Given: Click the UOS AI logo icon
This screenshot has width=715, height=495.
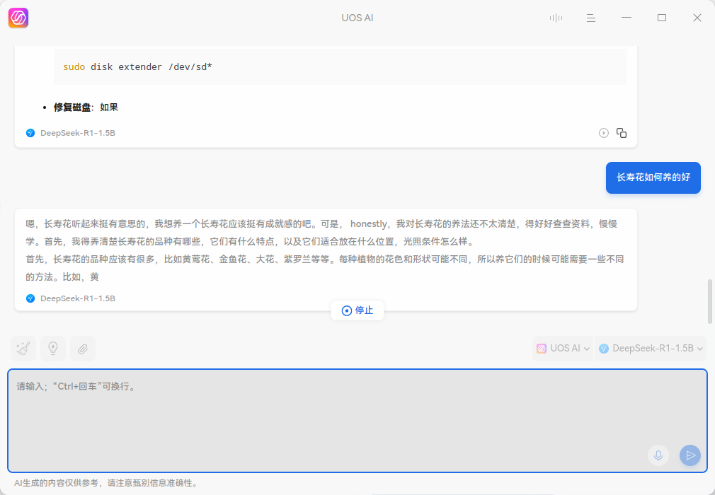Looking at the screenshot, I should coord(18,18).
